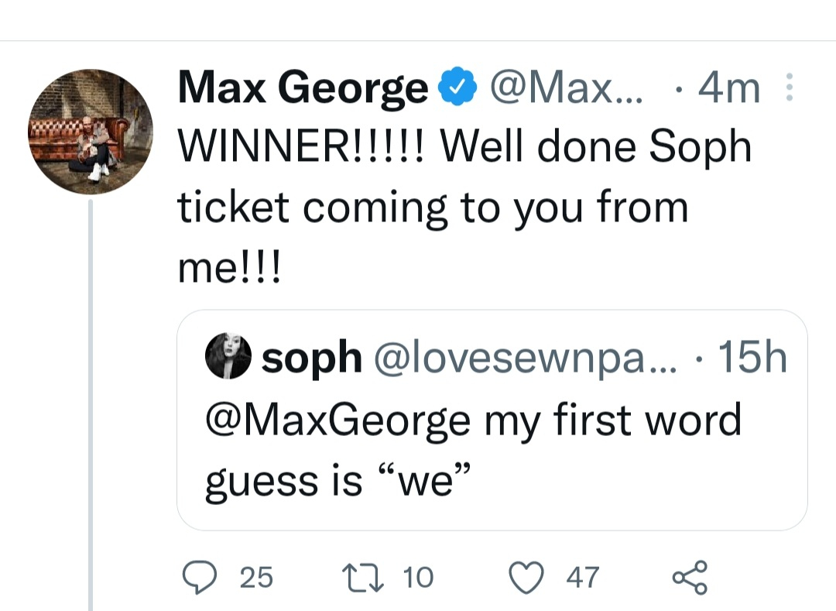Image resolution: width=836 pixels, height=611 pixels.
Task: Open the share icon
Action: point(688,578)
